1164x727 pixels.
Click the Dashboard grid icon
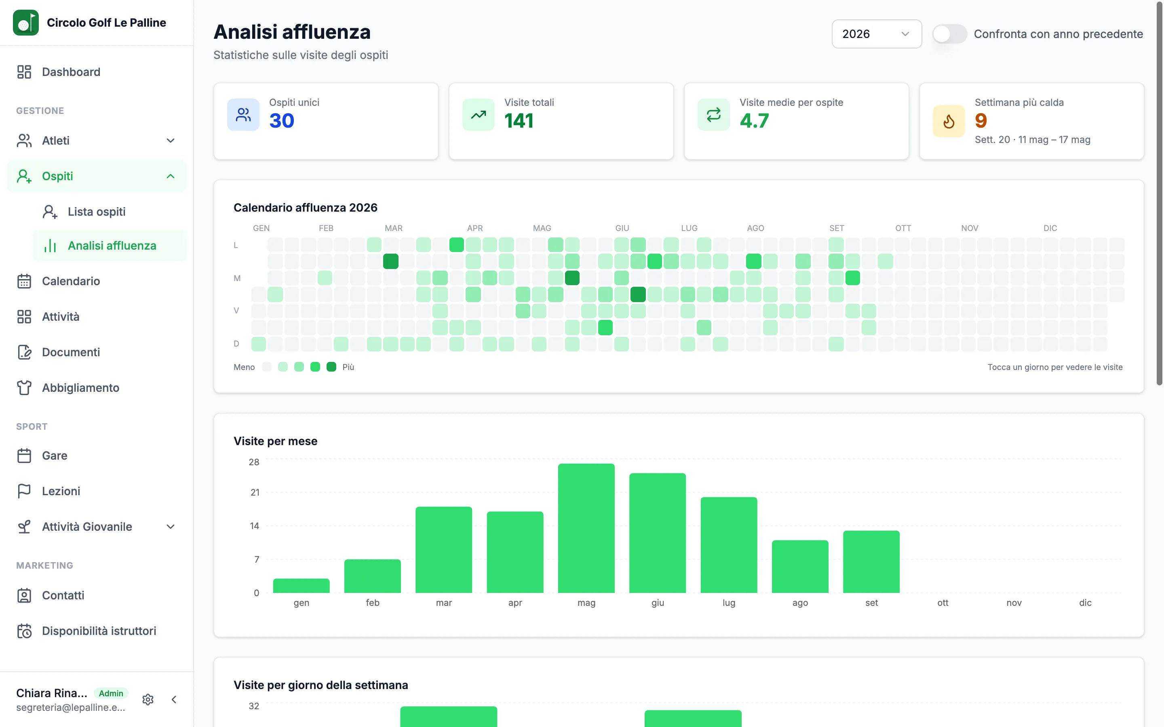pyautogui.click(x=24, y=71)
